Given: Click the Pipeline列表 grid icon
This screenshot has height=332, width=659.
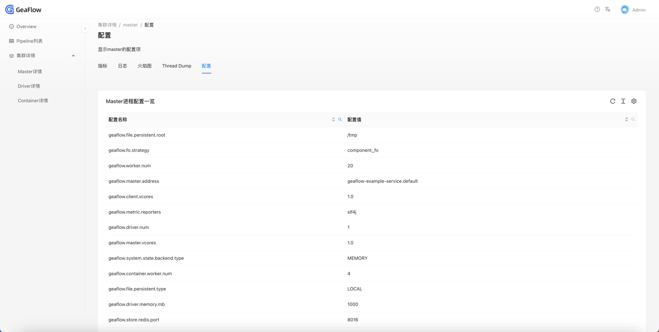Looking at the screenshot, I should point(11,41).
